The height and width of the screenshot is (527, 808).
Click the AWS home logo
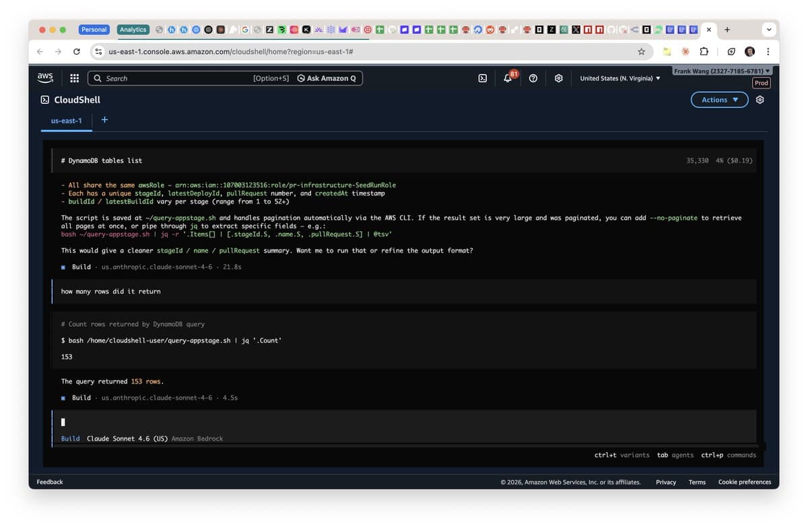pyautogui.click(x=44, y=77)
